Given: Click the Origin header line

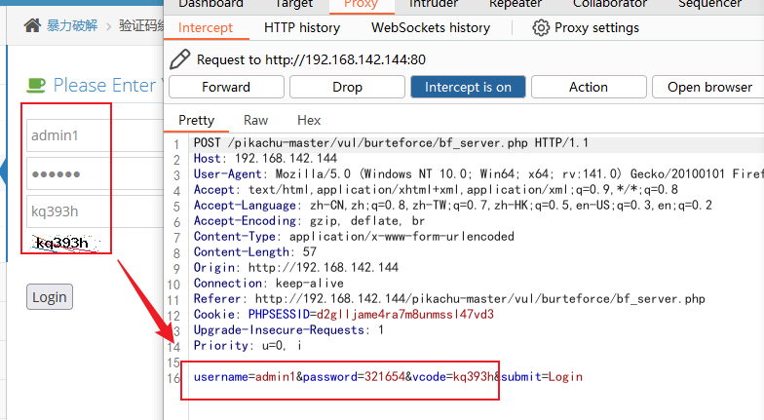Looking at the screenshot, I should click(x=296, y=267).
